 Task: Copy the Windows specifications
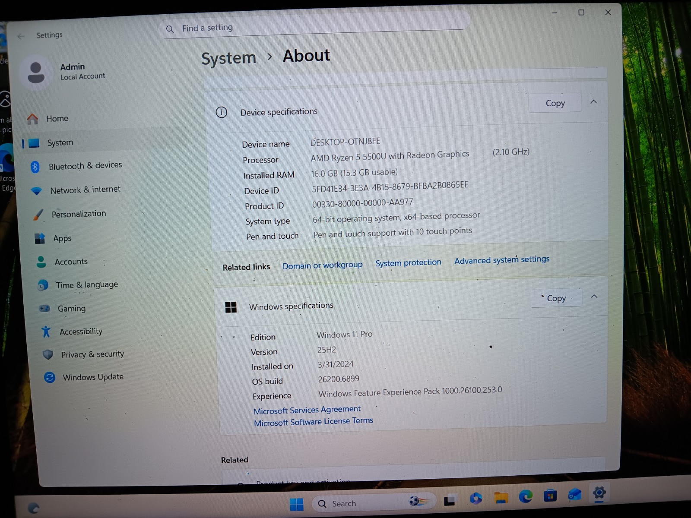(x=556, y=298)
